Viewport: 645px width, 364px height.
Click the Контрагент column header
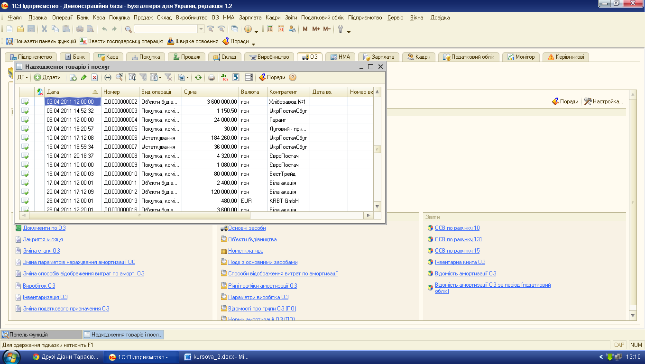[x=288, y=92]
